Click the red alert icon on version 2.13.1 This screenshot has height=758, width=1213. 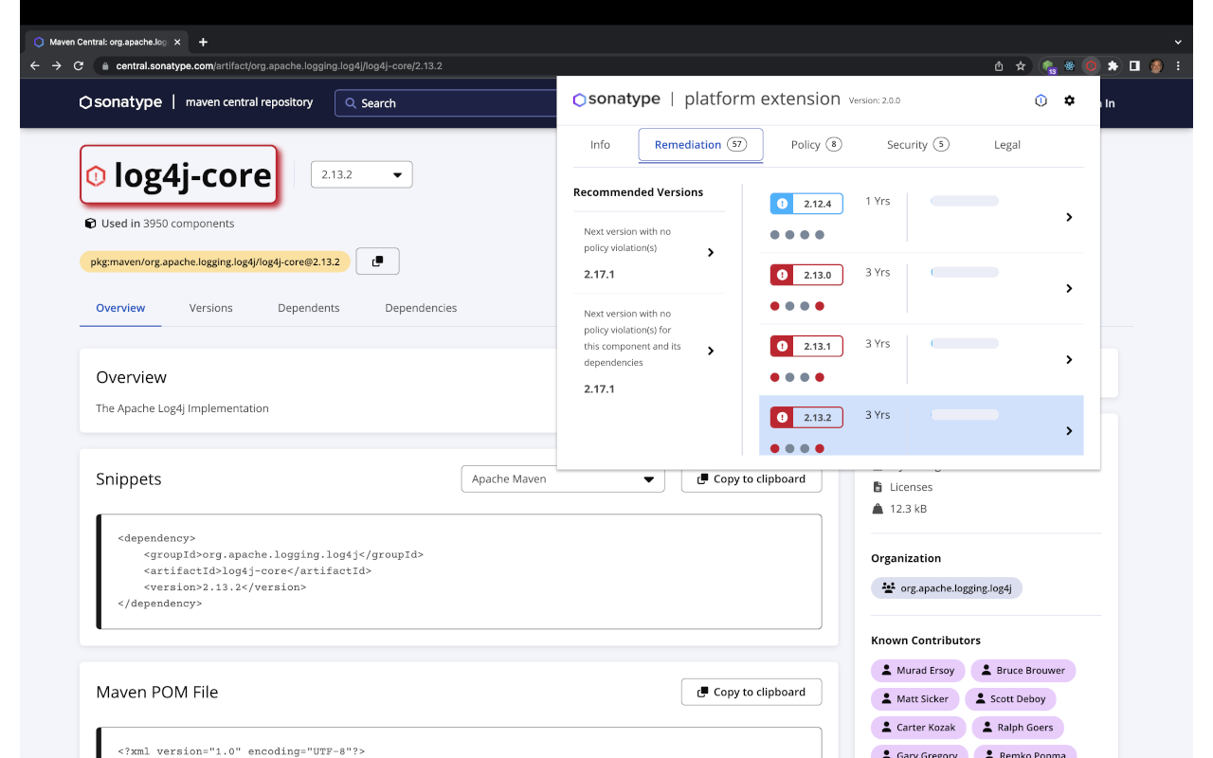782,346
